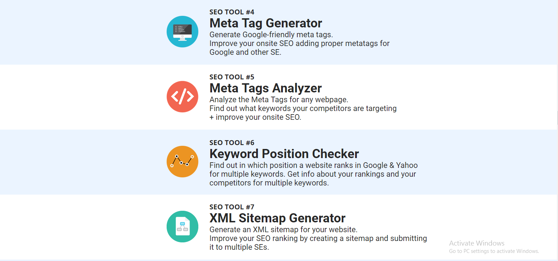Click the 'Generate Google-friendly meta tags' description
This screenshot has height=261, width=558.
tap(271, 34)
